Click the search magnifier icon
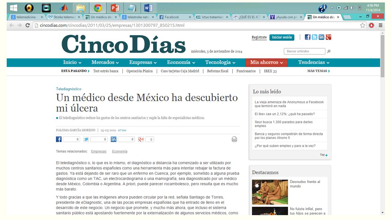 [329, 51]
